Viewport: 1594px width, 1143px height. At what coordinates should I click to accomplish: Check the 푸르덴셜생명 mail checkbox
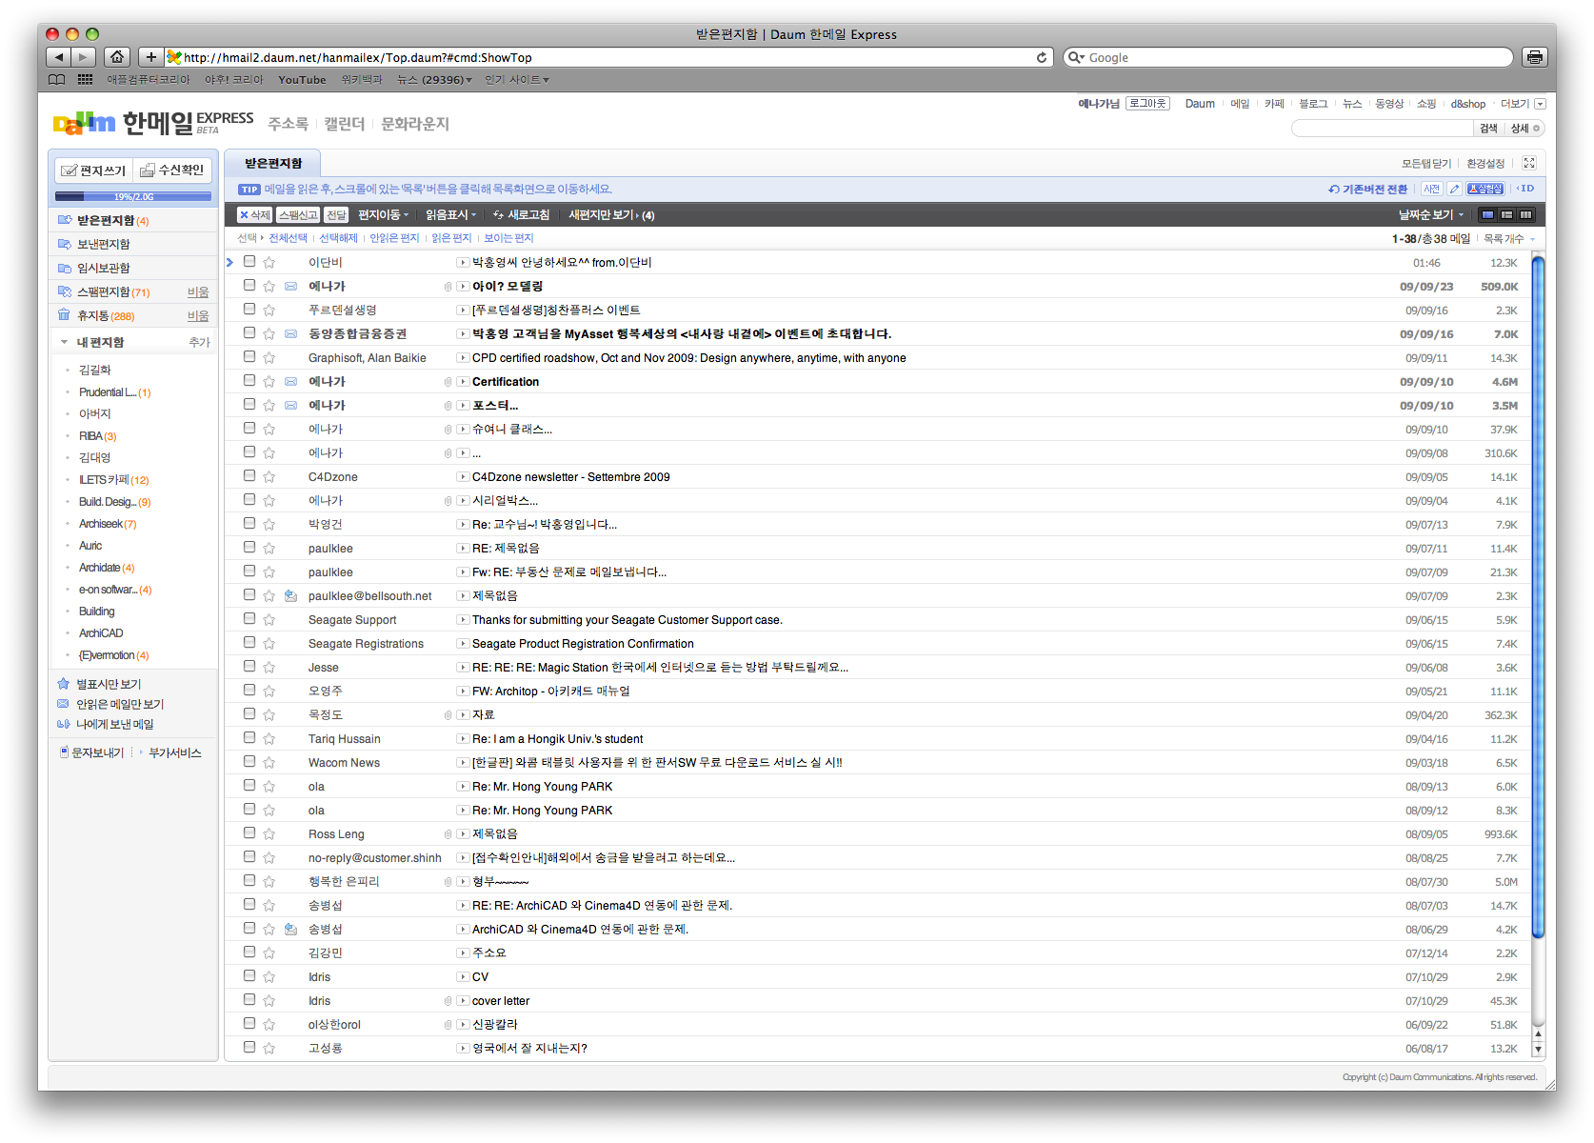(x=249, y=309)
